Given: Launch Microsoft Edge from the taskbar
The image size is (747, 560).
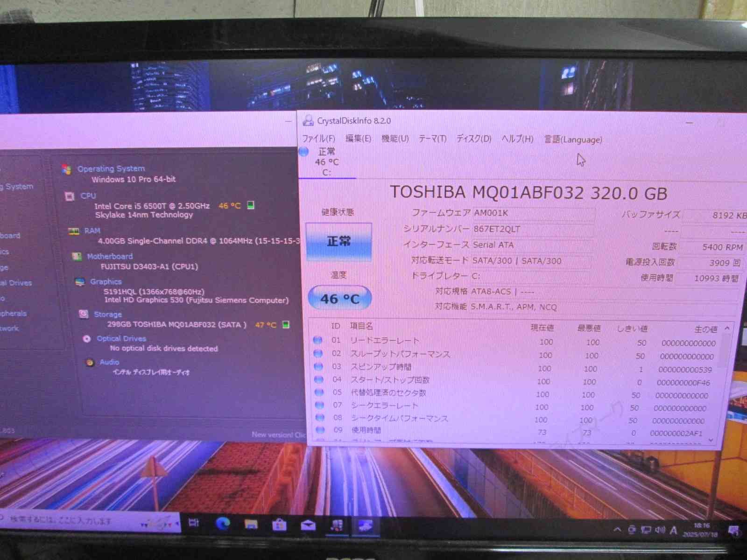Looking at the screenshot, I should pos(223,524).
